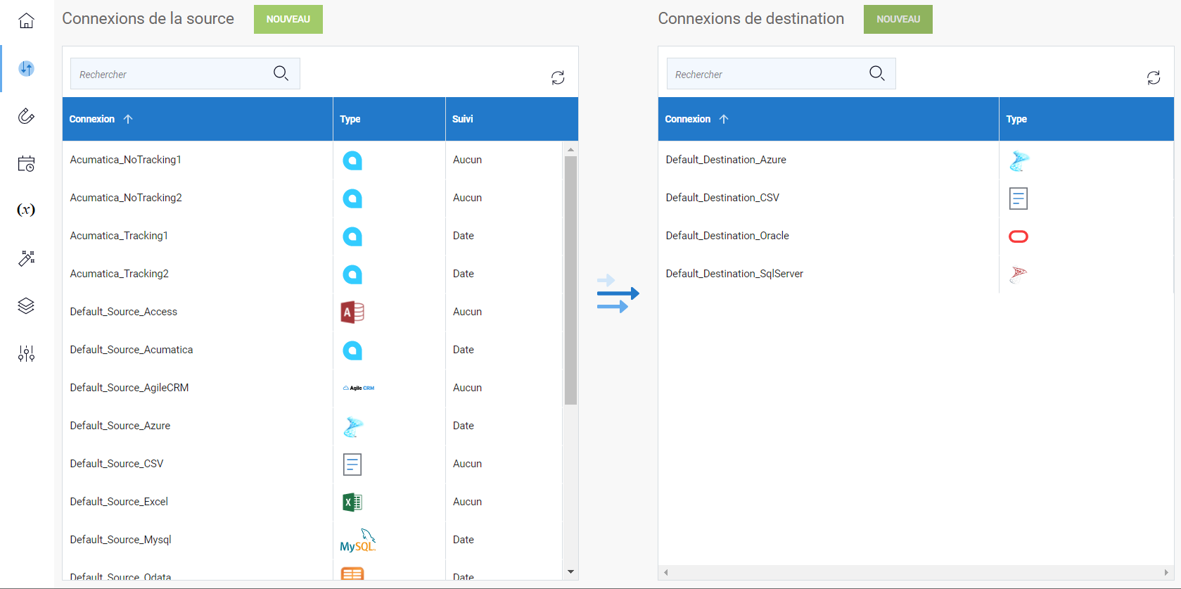Open the home page from sidebar
The image size is (1181, 589).
click(x=26, y=21)
